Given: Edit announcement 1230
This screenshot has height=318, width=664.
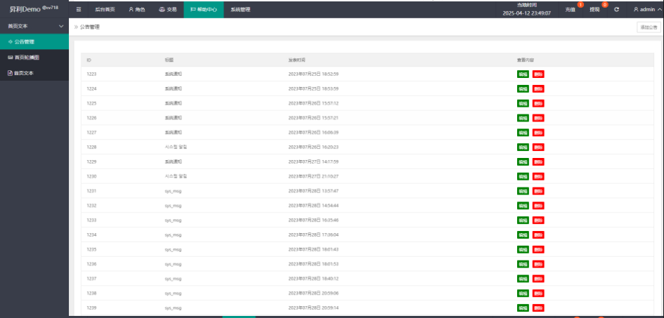Looking at the screenshot, I should (x=523, y=176).
